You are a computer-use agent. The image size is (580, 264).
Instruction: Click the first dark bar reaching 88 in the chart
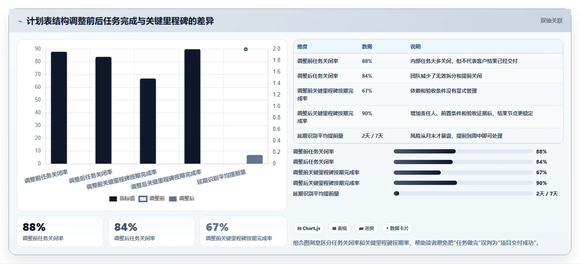pyautogui.click(x=59, y=108)
